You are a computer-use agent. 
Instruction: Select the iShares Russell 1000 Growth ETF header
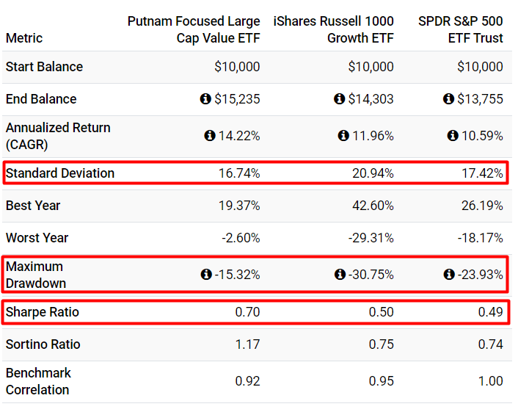coord(333,30)
